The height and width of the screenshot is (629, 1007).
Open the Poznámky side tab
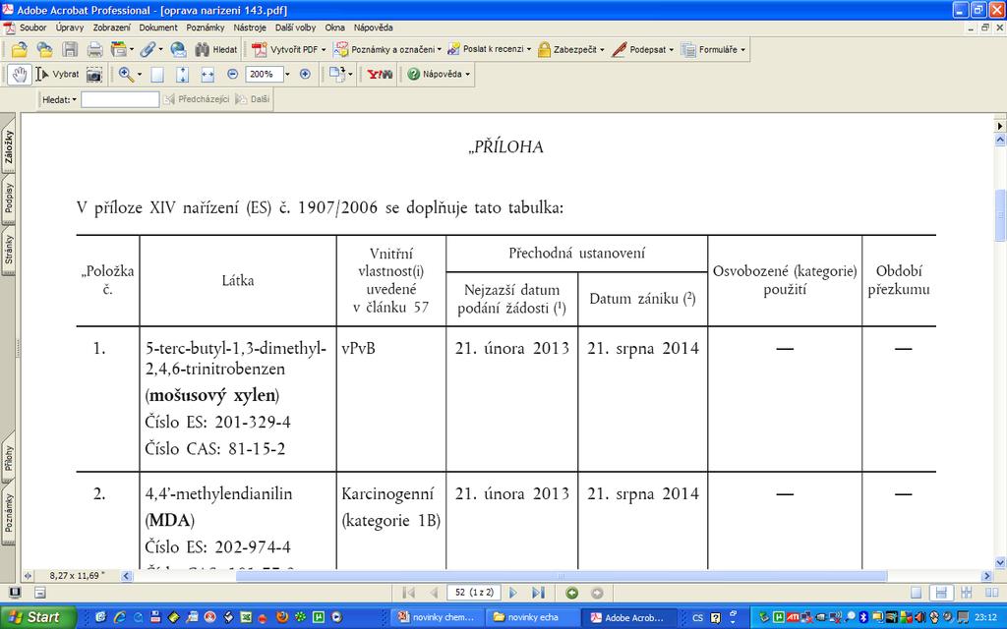(x=8, y=513)
